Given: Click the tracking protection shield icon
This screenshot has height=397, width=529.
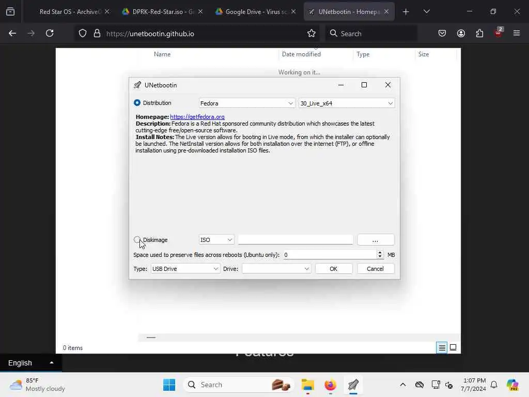Looking at the screenshot, I should (83, 34).
